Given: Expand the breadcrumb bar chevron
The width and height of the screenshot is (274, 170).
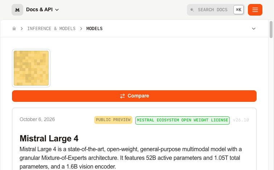Looking at the screenshot, I should (x=254, y=29).
